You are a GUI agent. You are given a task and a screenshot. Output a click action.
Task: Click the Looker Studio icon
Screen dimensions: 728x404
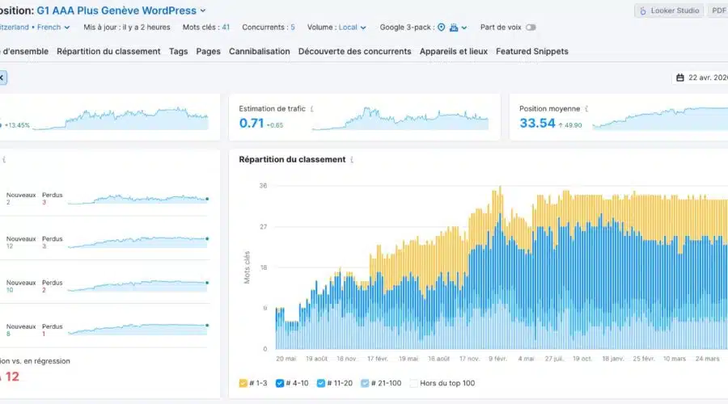(x=643, y=11)
